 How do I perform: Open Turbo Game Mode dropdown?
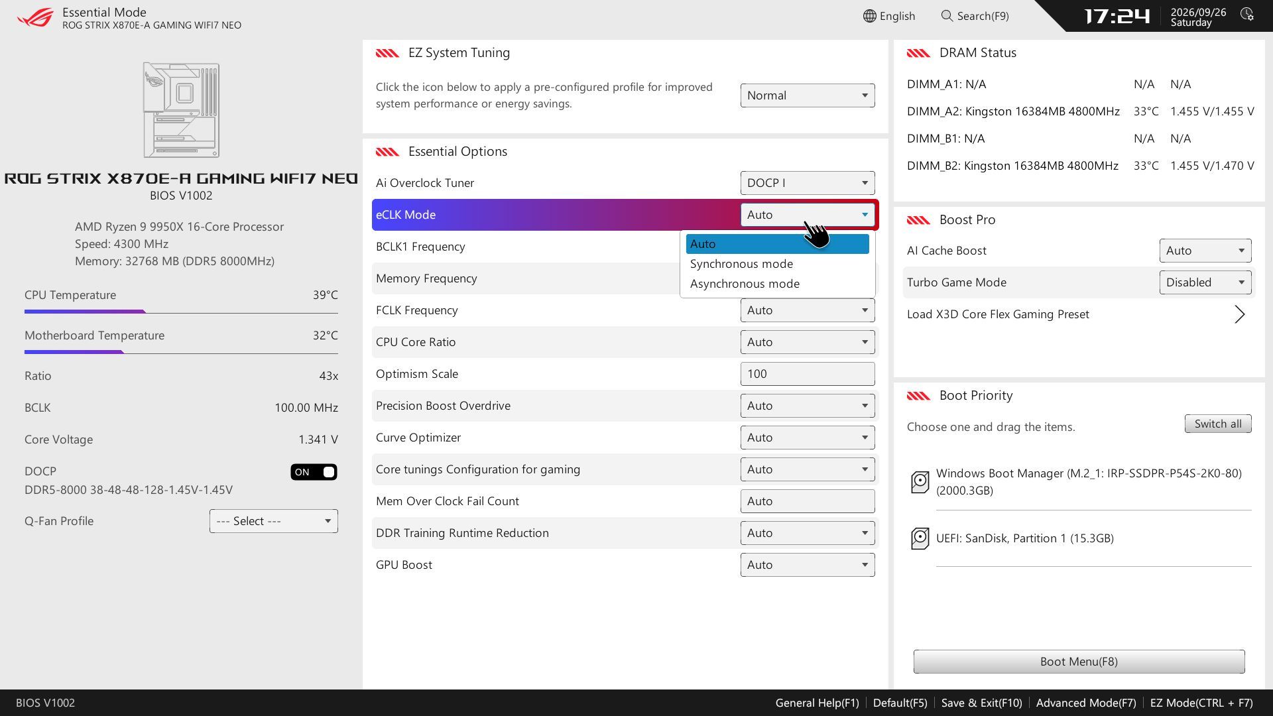coord(1205,282)
